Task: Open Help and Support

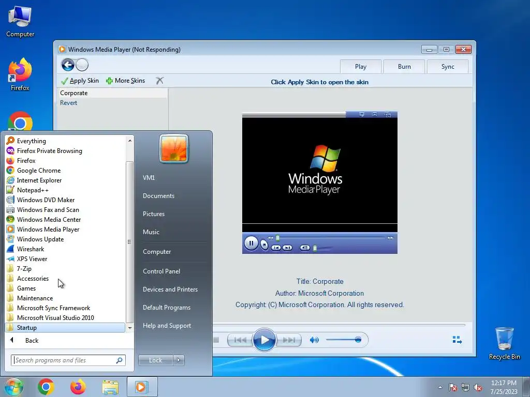Action: (x=167, y=326)
